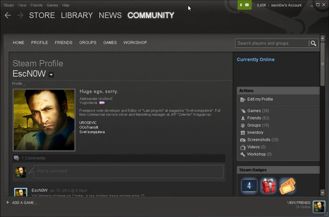Go back with the left arrow

coord(8,15)
